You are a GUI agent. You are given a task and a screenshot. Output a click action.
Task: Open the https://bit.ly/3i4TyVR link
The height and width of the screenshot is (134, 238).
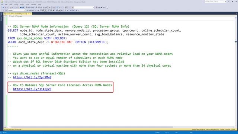32,89
